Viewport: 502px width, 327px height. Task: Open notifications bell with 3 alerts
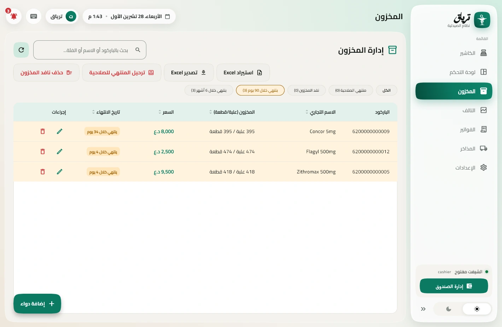click(14, 16)
